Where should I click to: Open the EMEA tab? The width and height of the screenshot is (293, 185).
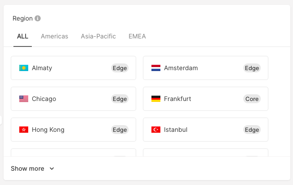pyautogui.click(x=137, y=36)
